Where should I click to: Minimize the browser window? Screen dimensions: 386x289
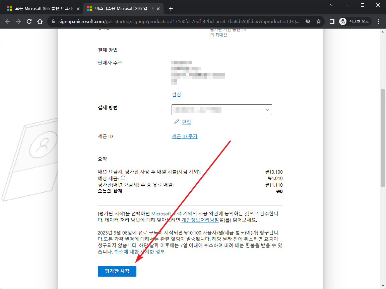point(347,5)
